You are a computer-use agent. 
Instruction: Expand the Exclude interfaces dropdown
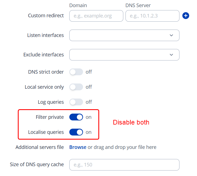[124, 55]
